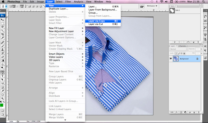This screenshot has height=123, width=208.
Task: Toggle lock image pixels brush icon
Action: pos(179,53)
